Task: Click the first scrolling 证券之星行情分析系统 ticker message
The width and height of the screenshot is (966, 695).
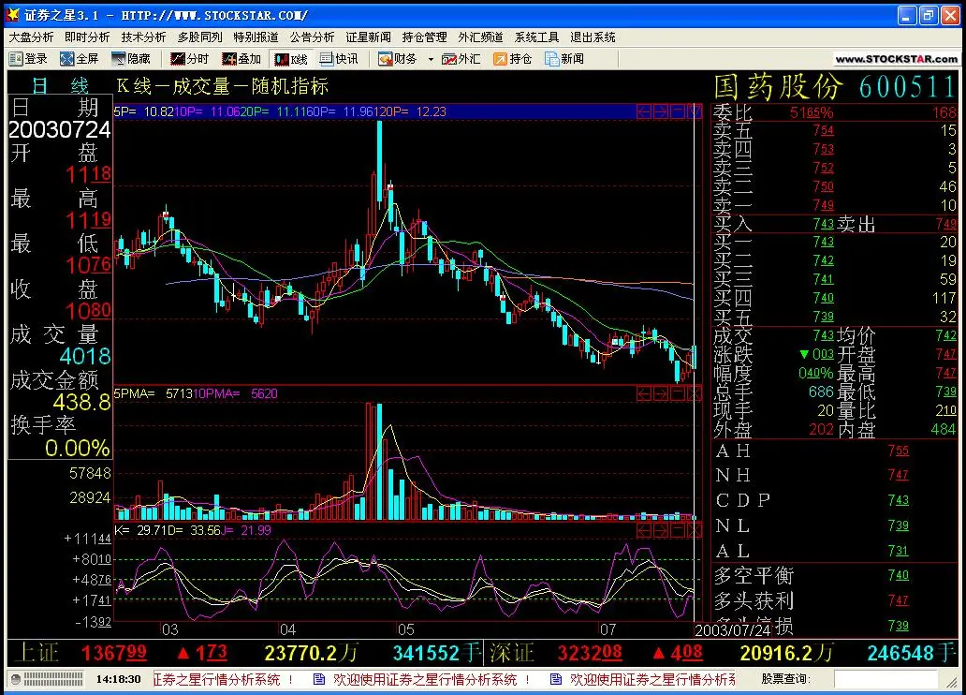Action: (216, 680)
